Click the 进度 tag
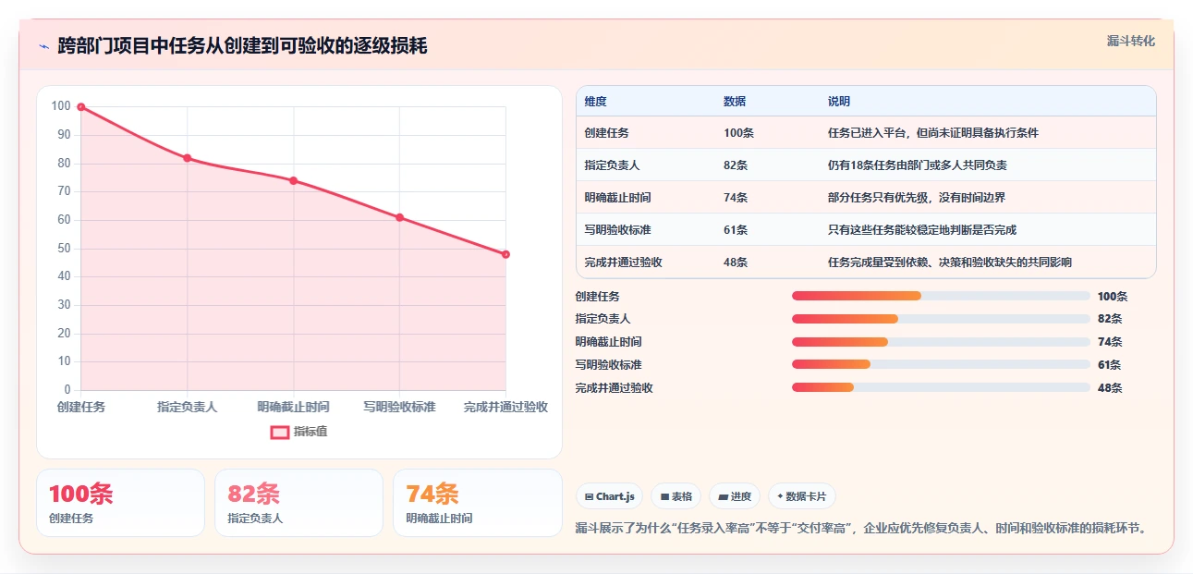This screenshot has width=1193, height=574. click(735, 496)
